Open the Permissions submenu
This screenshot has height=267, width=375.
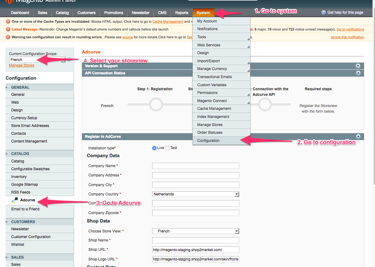point(221,93)
